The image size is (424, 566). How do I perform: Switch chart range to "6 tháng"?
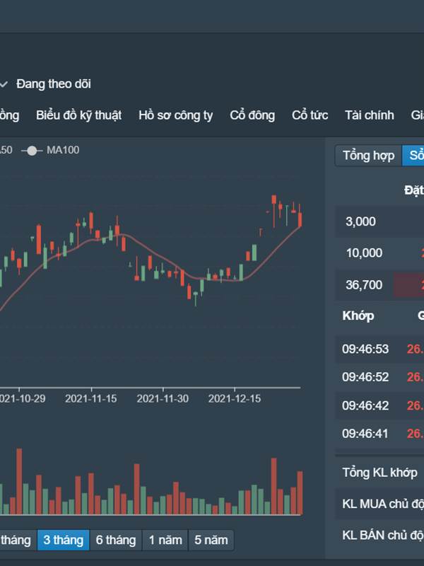click(x=116, y=541)
